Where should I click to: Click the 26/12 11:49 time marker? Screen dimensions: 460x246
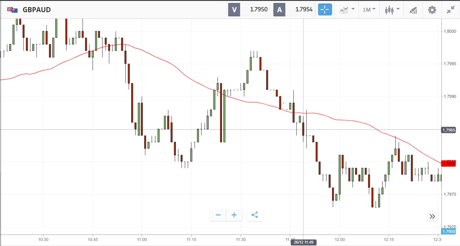coord(303,242)
